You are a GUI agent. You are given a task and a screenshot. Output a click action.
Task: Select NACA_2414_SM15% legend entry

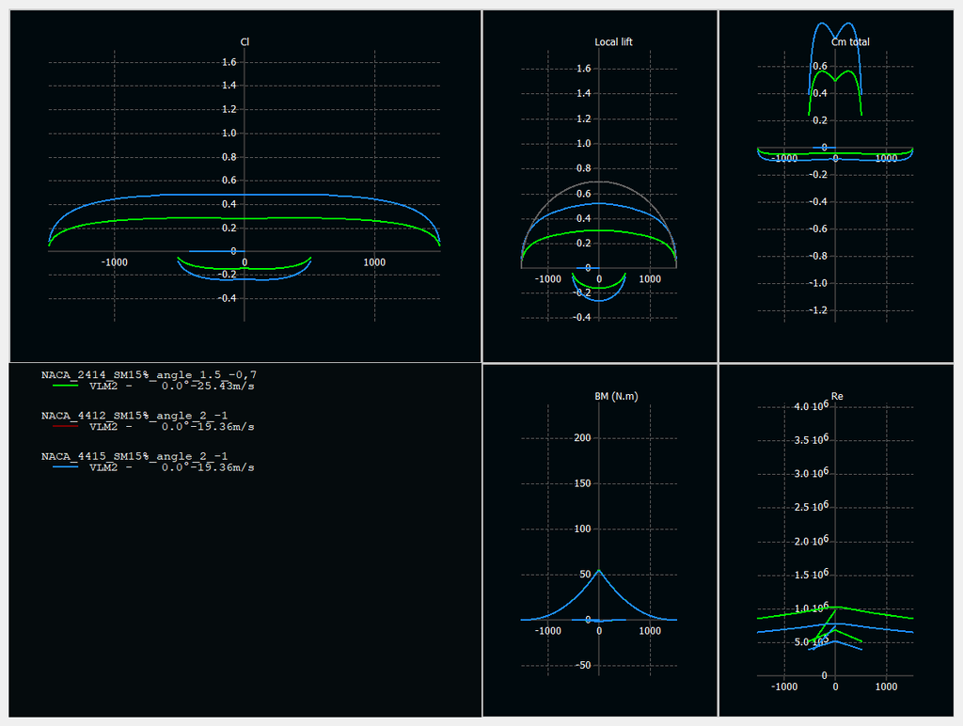[x=149, y=374]
